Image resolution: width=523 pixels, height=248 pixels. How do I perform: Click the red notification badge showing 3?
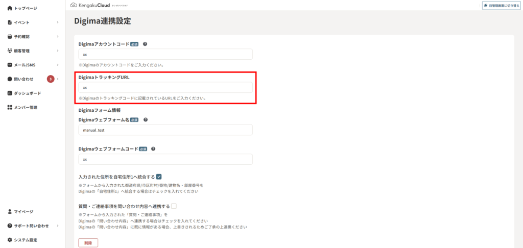[x=51, y=79]
